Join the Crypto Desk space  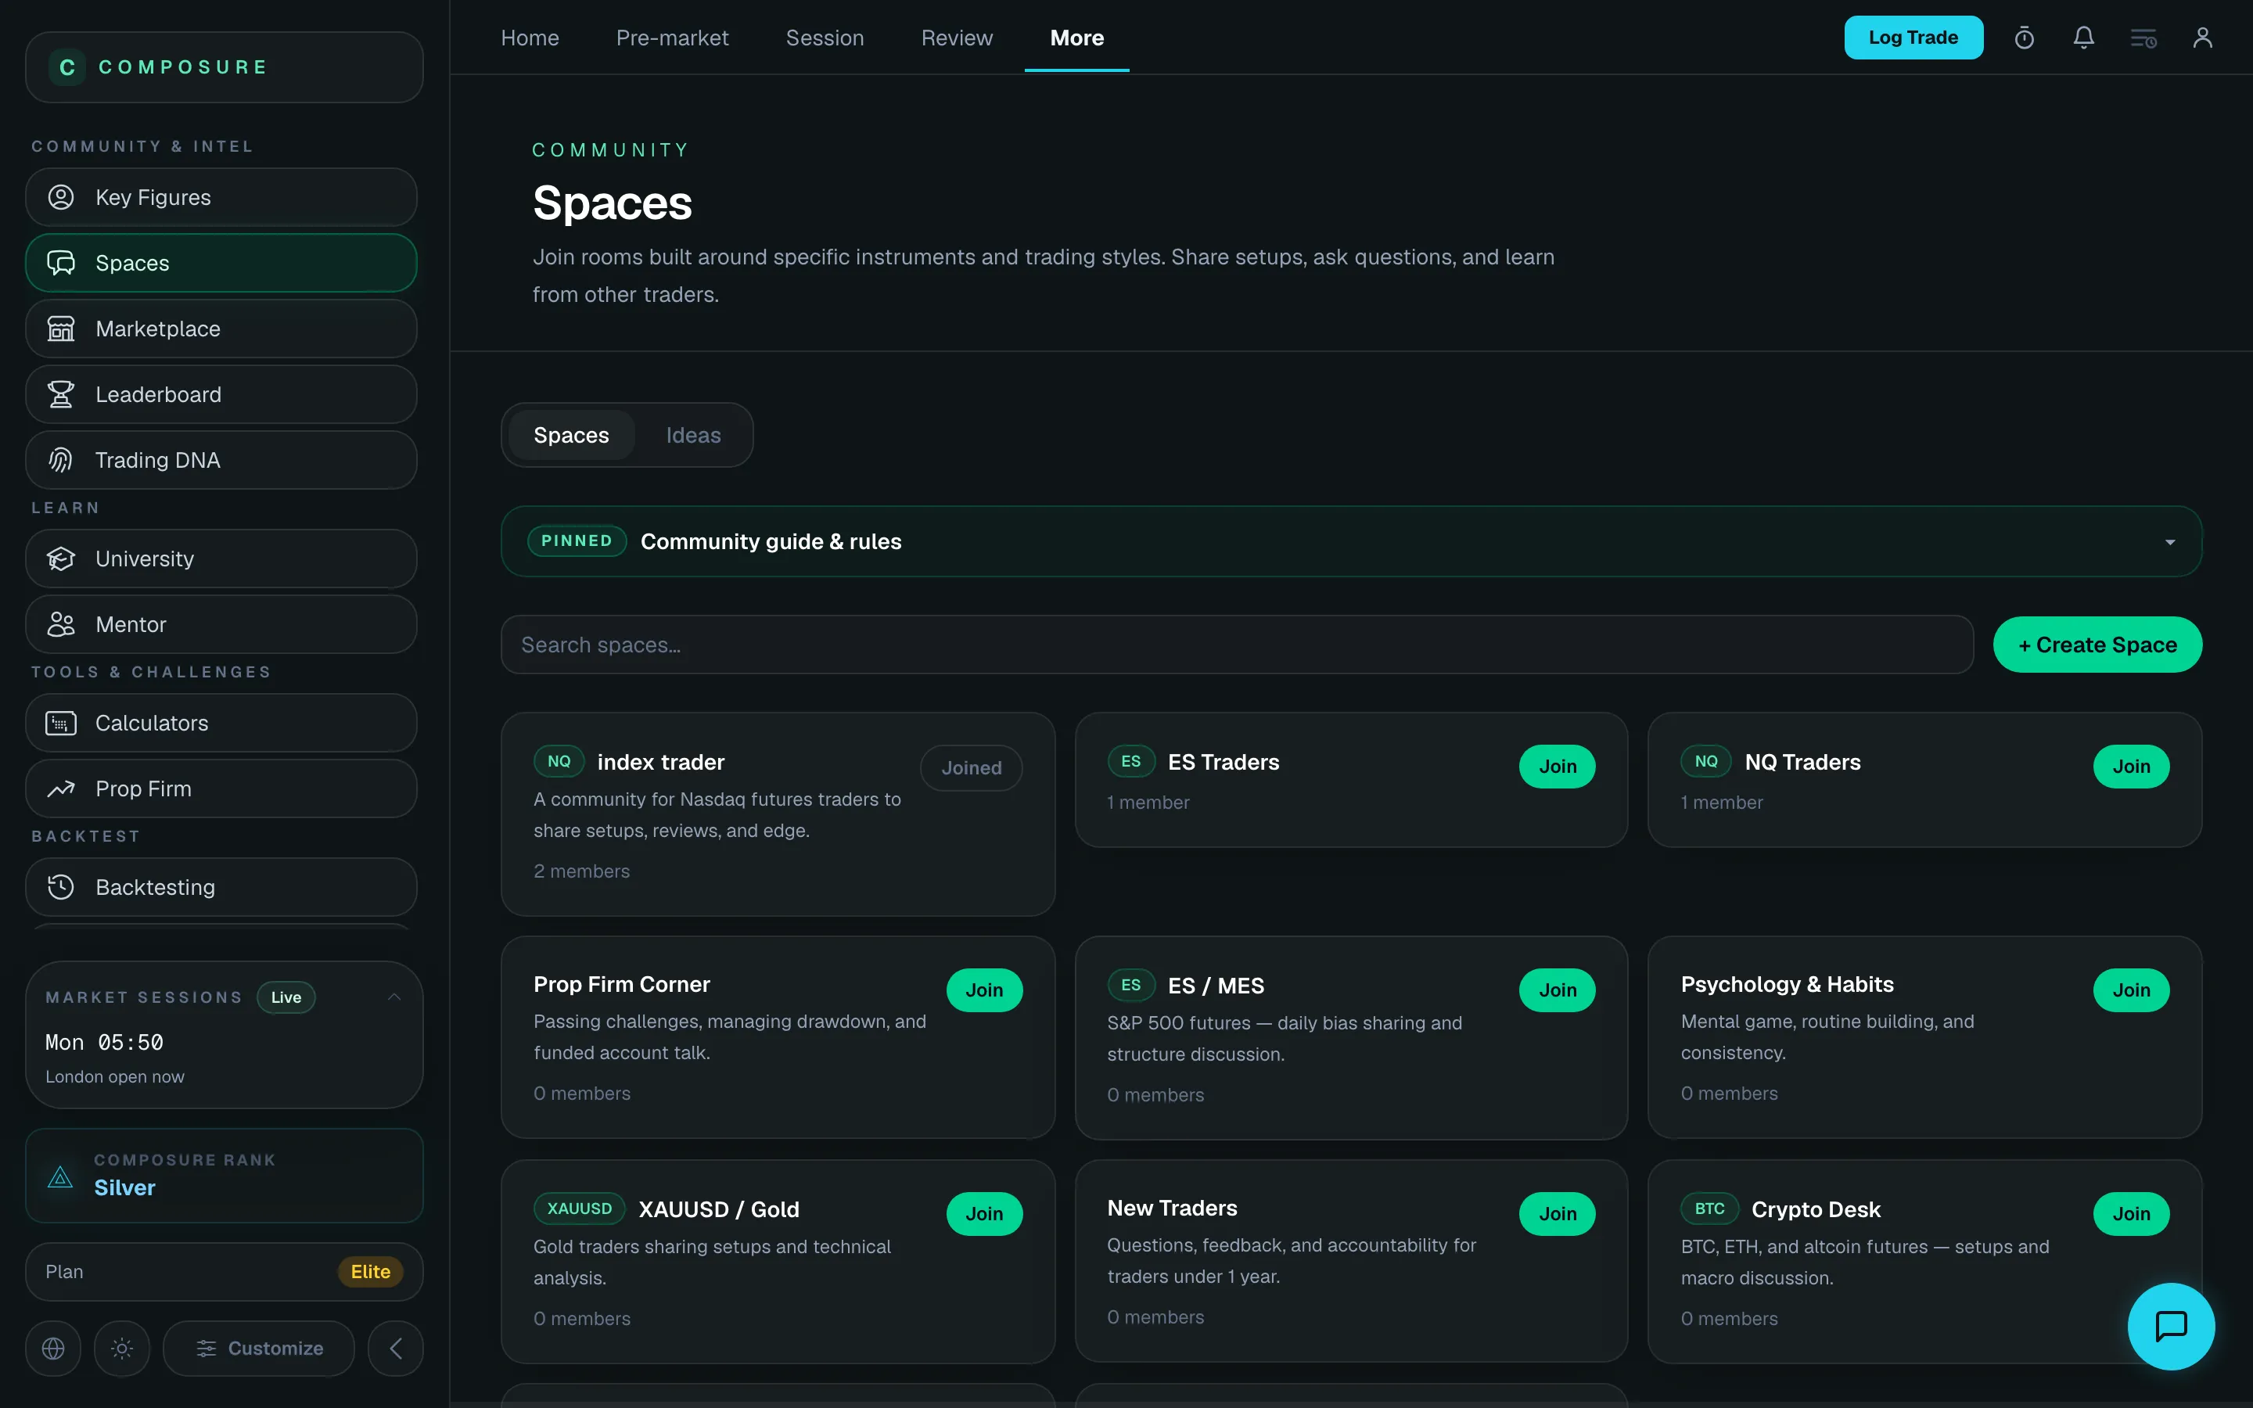(x=2131, y=1213)
